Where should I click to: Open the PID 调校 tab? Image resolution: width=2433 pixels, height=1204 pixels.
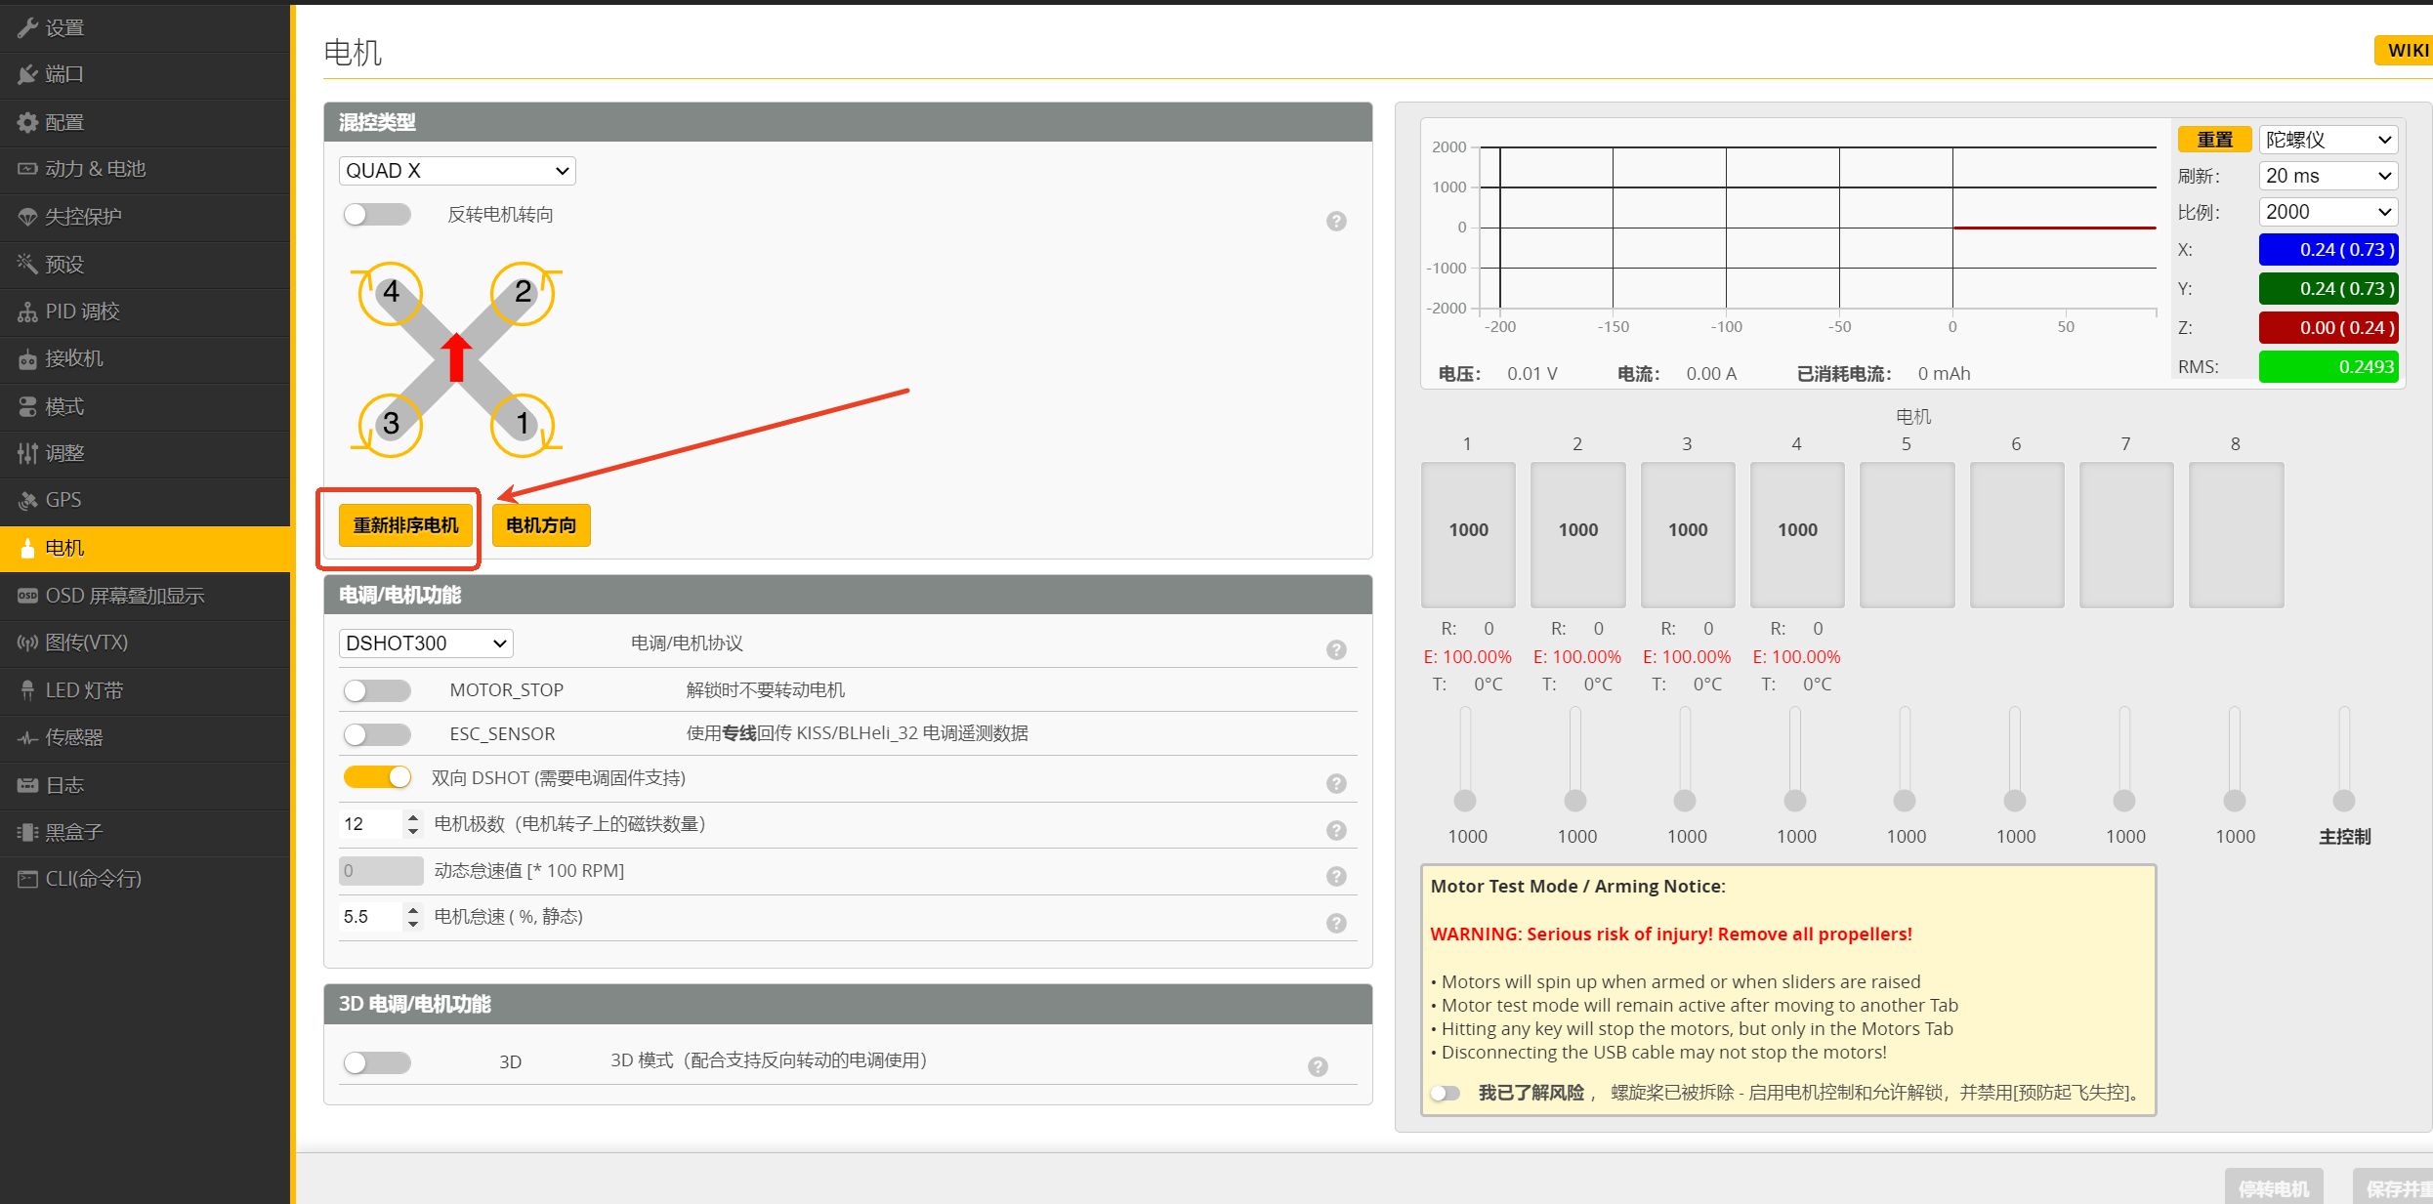82,311
